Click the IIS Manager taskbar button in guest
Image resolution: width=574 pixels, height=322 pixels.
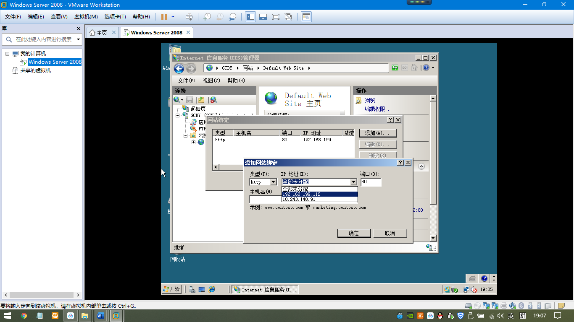[x=265, y=289]
